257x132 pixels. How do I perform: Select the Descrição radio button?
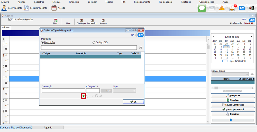click(43, 42)
